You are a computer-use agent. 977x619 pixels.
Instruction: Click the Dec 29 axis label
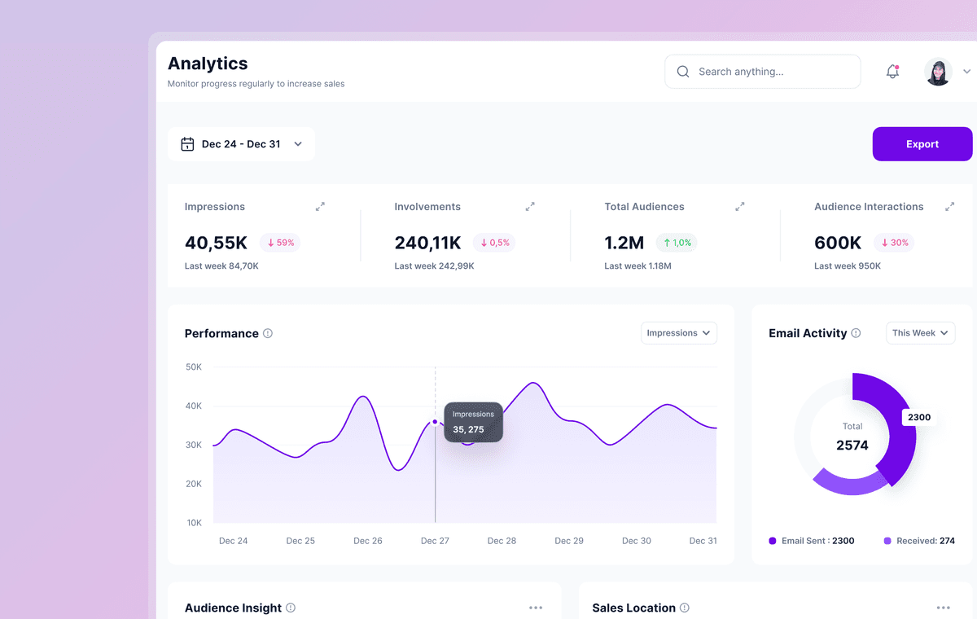569,541
